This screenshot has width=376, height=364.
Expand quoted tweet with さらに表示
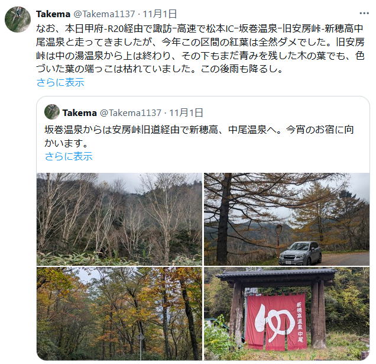click(69, 156)
